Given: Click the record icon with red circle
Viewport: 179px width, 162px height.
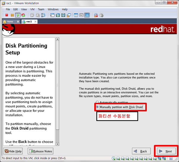Looking at the screenshot, I should (96, 15).
